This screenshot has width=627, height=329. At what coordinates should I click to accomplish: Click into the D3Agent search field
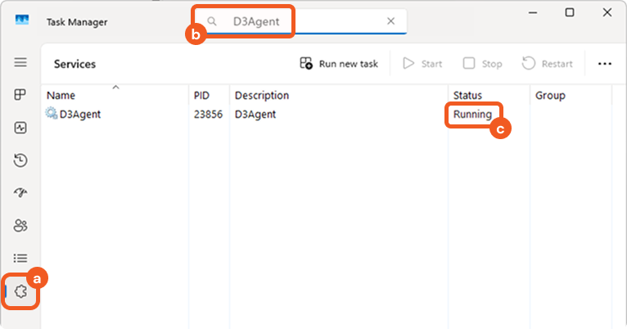tap(300, 21)
